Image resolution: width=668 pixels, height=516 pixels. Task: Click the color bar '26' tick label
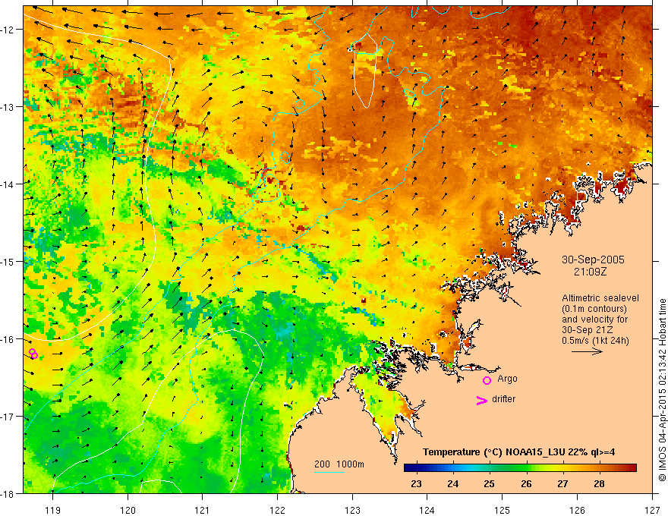526,484
